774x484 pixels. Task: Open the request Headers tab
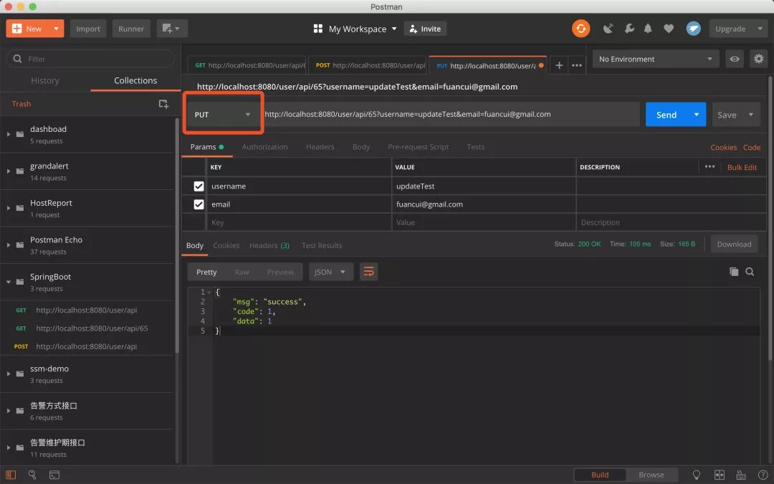coord(320,147)
